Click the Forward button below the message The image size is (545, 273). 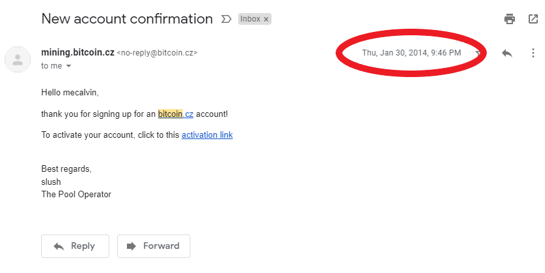tap(154, 246)
